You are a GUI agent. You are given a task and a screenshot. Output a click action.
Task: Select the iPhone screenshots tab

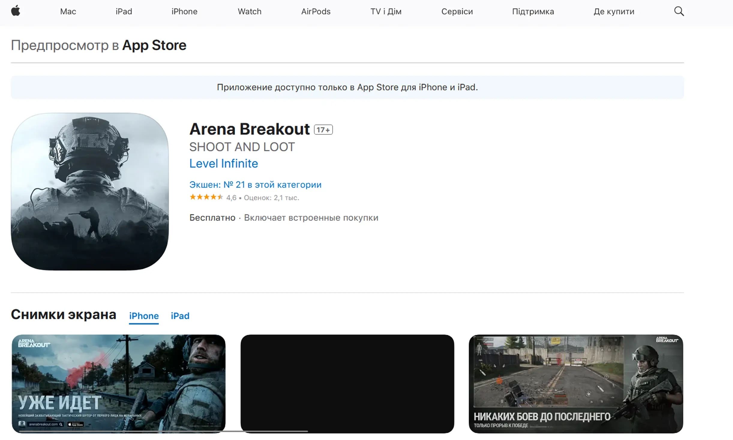pyautogui.click(x=144, y=316)
